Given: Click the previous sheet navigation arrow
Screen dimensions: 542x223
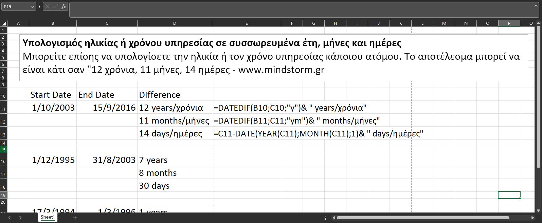Looking at the screenshot, I should pyautogui.click(x=10, y=218).
